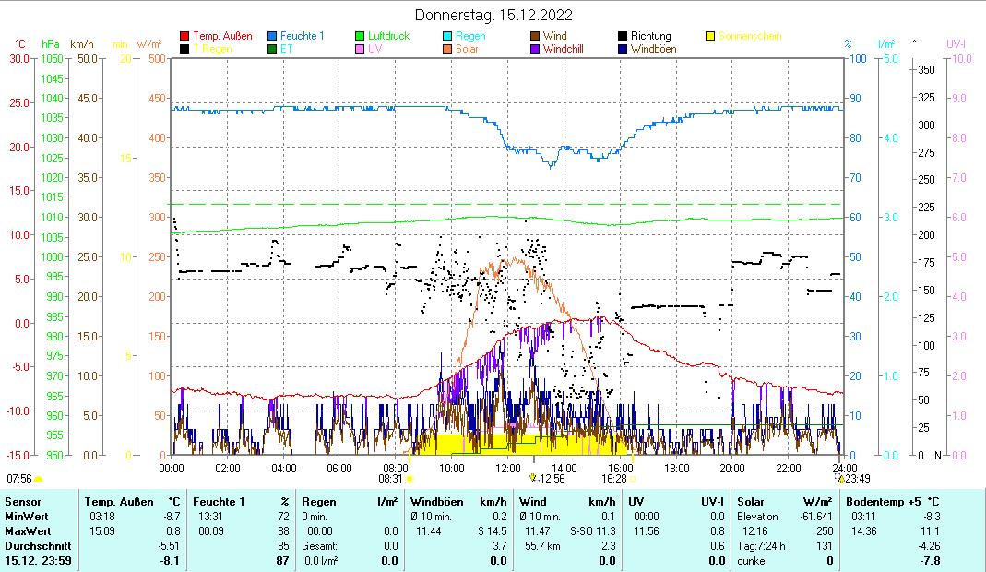The height and width of the screenshot is (572, 986).
Task: Click the Durchschnitt row label
Action: coord(38,545)
